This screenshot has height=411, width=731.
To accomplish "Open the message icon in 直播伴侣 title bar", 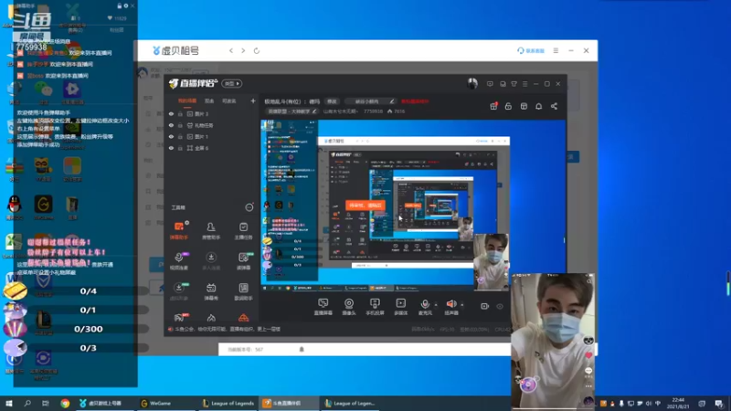I will coord(490,84).
